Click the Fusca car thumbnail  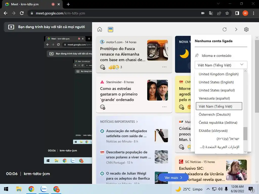[x=157, y=50]
